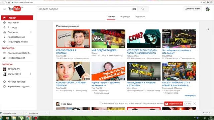Open the on-screen keyboard in search box
The height and width of the screenshot is (120, 214).
click(x=134, y=9)
